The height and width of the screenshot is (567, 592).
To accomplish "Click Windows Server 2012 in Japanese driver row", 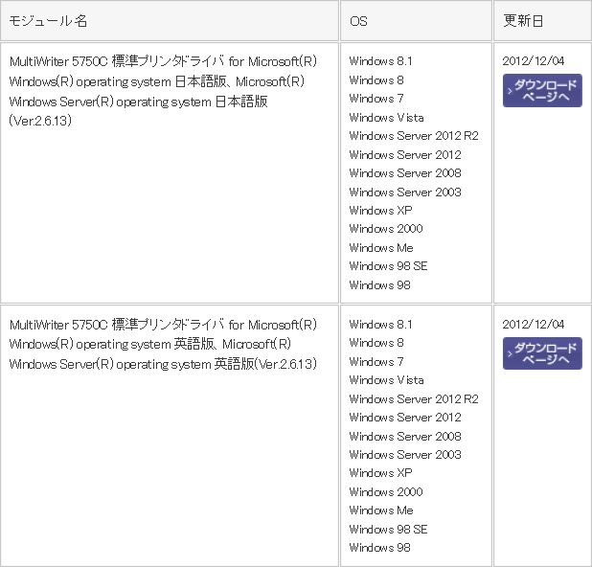I will [x=405, y=155].
